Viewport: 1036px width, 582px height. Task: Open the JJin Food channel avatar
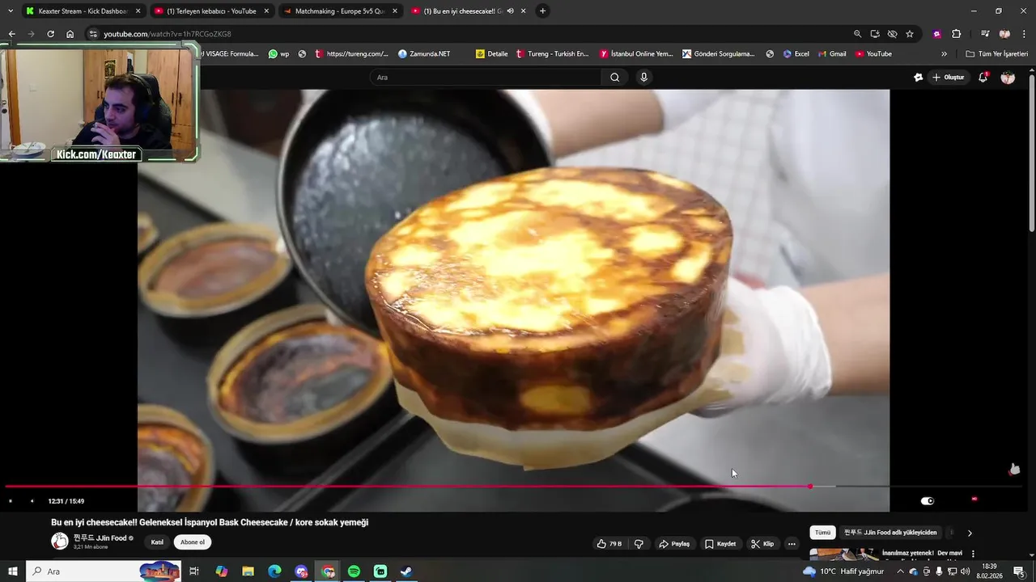(x=60, y=542)
